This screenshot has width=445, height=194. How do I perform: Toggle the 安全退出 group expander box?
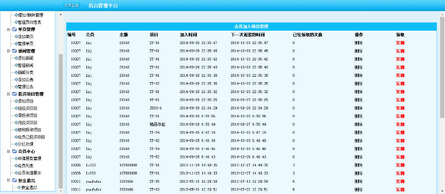pyautogui.click(x=8, y=180)
